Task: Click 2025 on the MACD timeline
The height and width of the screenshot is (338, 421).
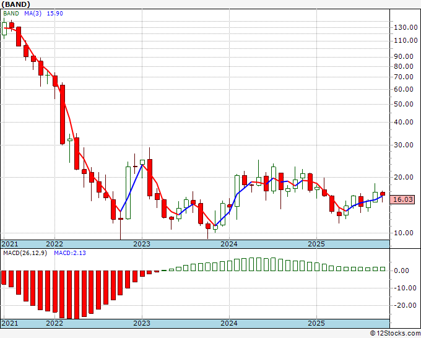Action: point(316,323)
